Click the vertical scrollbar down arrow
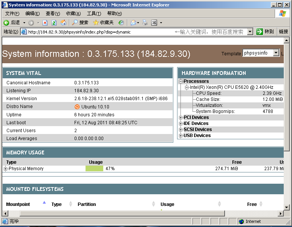Viewport: 292px width, 227px height. click(286, 207)
